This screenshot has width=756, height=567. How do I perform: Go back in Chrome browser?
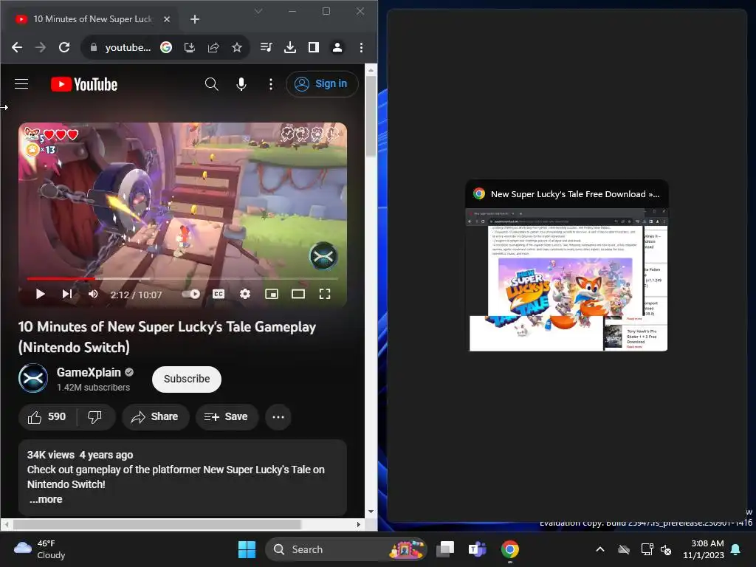click(17, 47)
